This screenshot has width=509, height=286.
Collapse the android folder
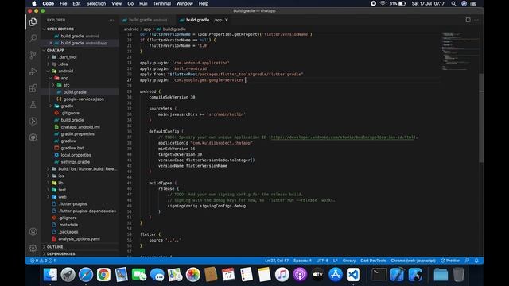tap(65, 71)
